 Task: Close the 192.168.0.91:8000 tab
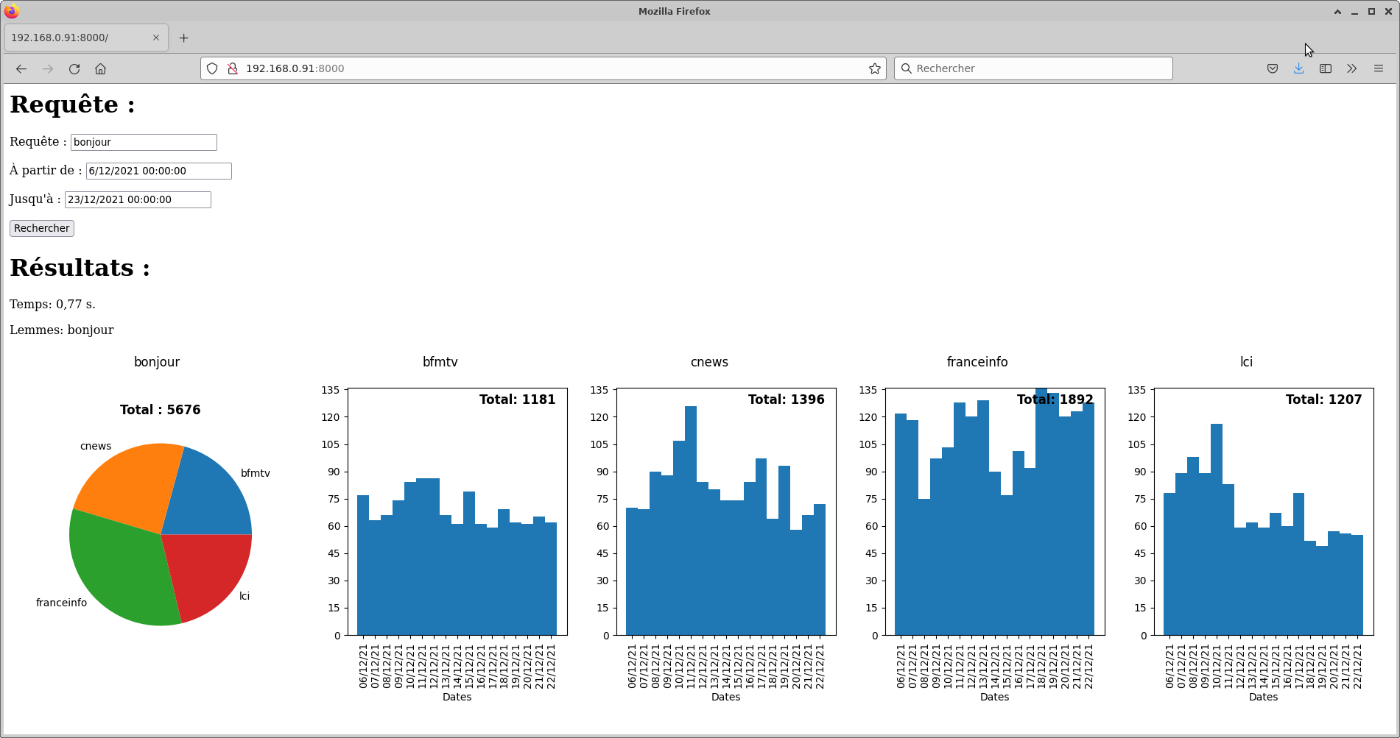click(156, 38)
